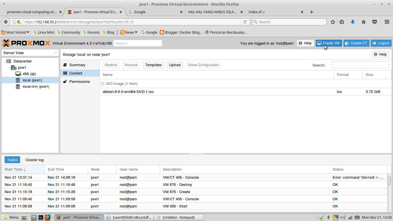Sort tasks by Start Time column
Image resolution: width=393 pixels, height=221 pixels.
pos(23,169)
